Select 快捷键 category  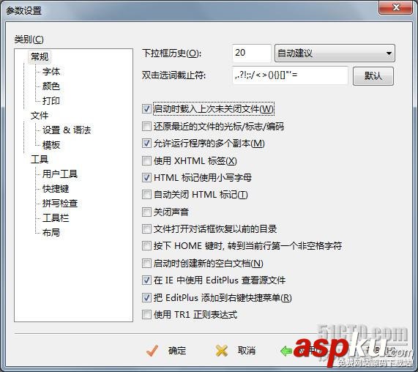coord(56,188)
